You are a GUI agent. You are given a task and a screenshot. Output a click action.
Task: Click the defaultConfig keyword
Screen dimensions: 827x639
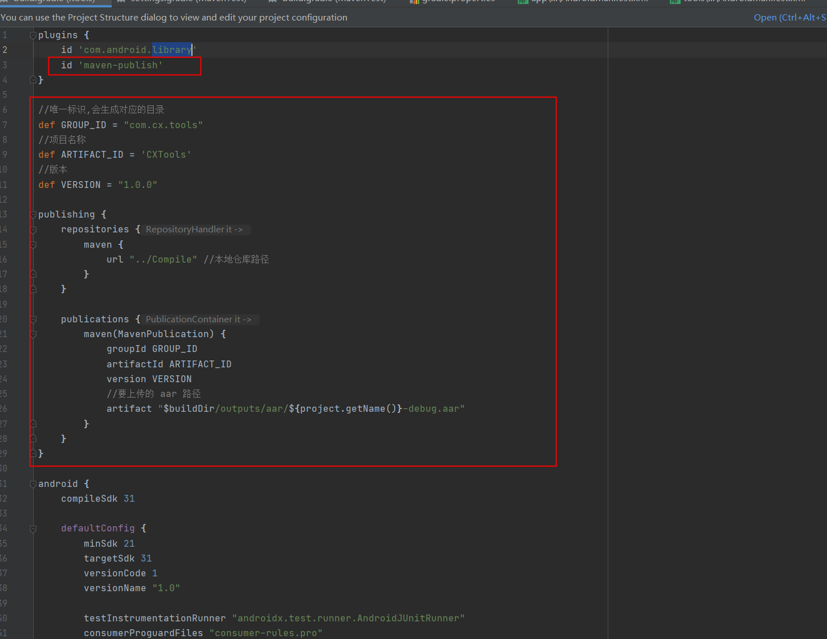[98, 529]
